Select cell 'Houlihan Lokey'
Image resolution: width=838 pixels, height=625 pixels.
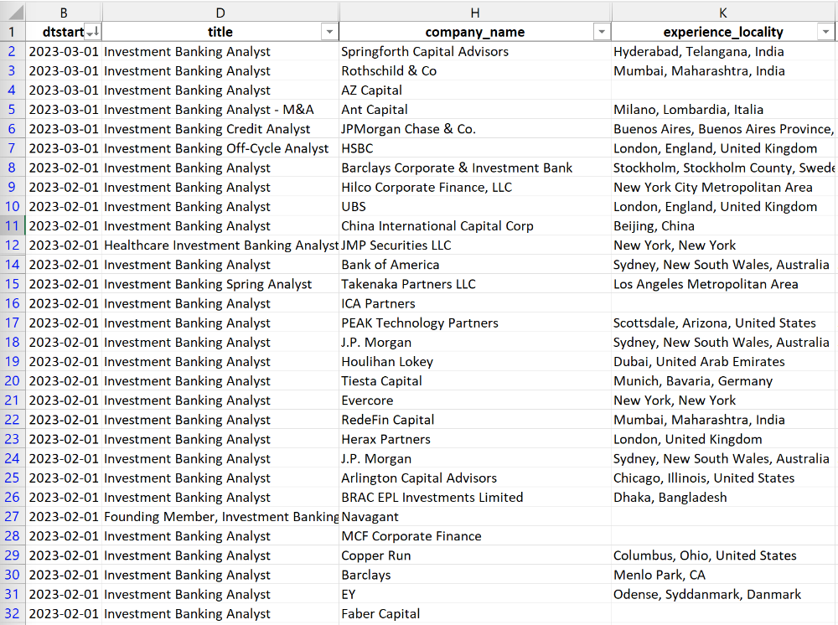474,362
